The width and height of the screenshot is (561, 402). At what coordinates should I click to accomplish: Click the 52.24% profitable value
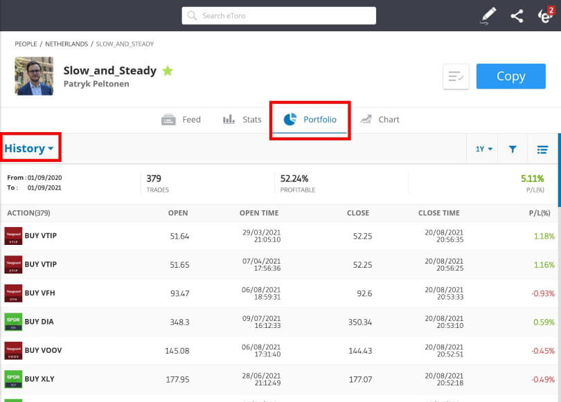click(294, 179)
